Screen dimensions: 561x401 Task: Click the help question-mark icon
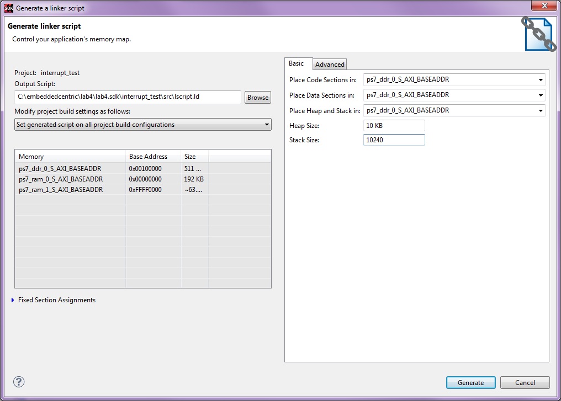[x=19, y=382]
